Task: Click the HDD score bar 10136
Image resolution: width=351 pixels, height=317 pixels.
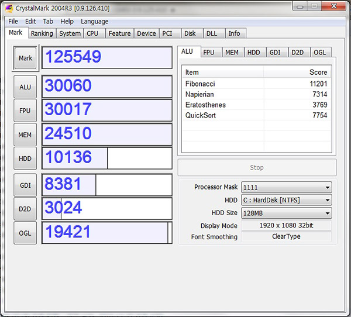Action: tap(107, 158)
